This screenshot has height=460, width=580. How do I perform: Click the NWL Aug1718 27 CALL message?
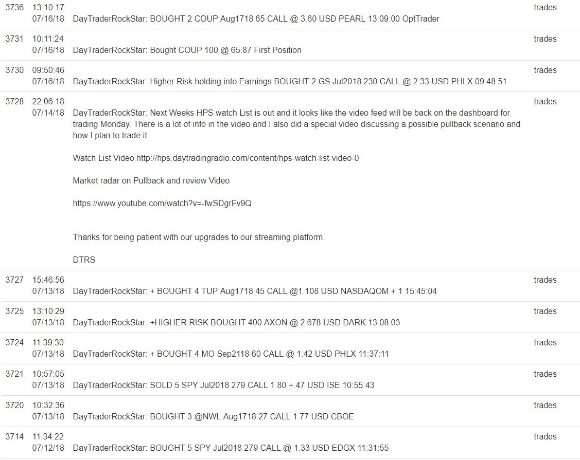click(213, 417)
